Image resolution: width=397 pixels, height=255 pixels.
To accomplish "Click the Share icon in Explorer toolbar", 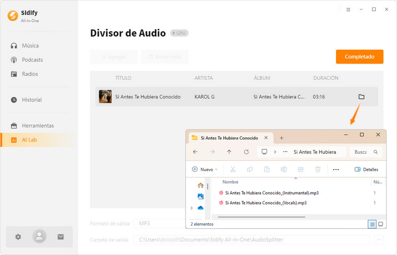I will click(301, 169).
